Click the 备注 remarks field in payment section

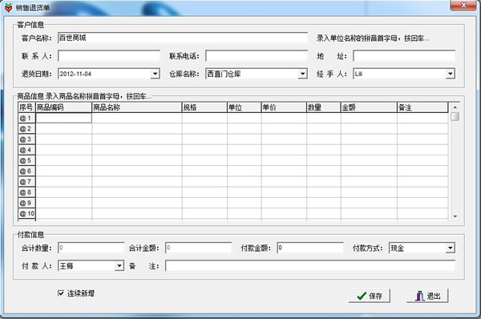310,266
